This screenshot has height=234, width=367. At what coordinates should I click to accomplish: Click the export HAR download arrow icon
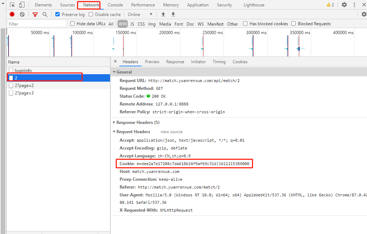click(173, 14)
